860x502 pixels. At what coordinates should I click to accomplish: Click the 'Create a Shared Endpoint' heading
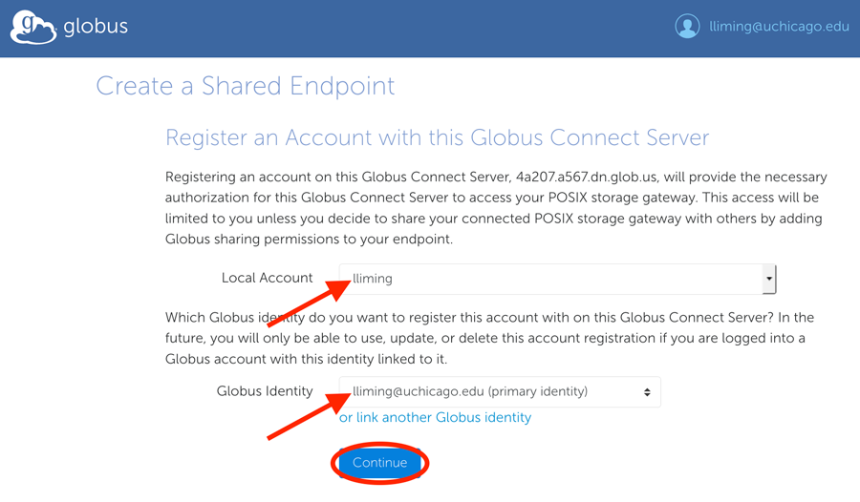click(x=246, y=86)
